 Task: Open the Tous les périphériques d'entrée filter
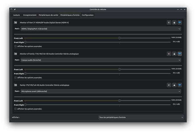141,117
